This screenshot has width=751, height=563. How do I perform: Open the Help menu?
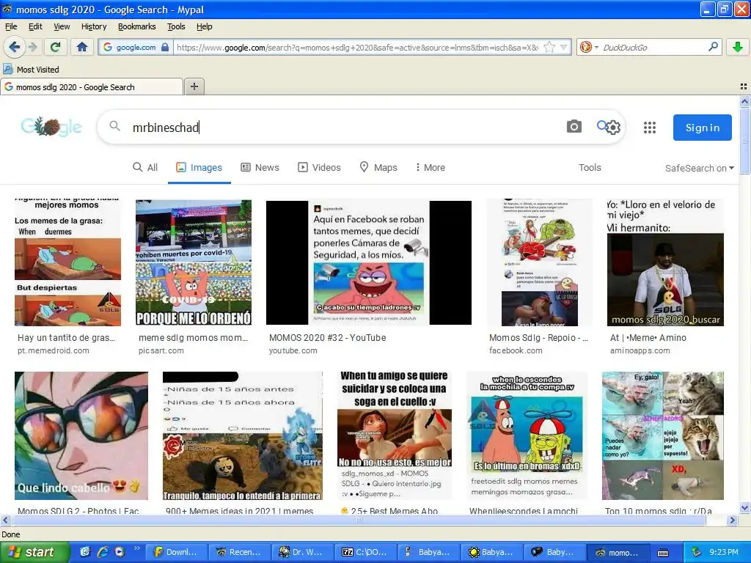click(x=205, y=26)
